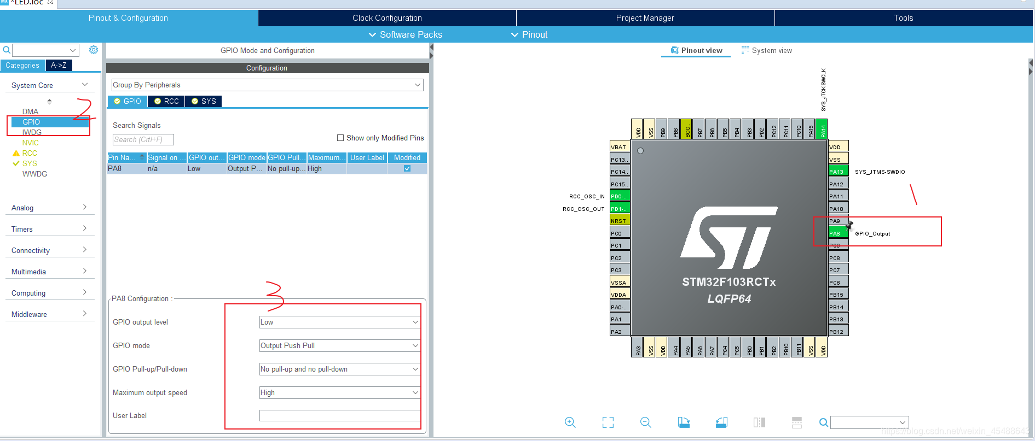Open the category settings gear

94,50
